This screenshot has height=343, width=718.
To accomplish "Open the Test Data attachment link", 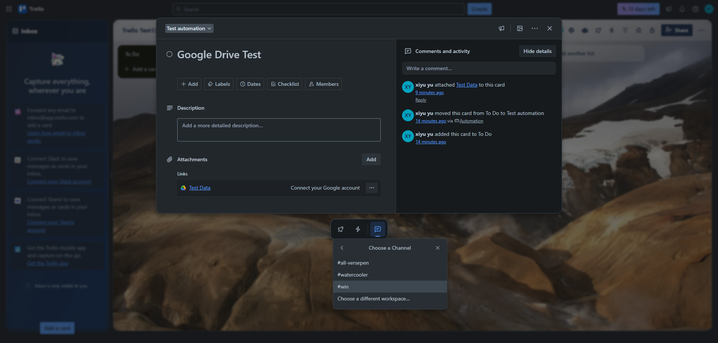I will point(200,188).
